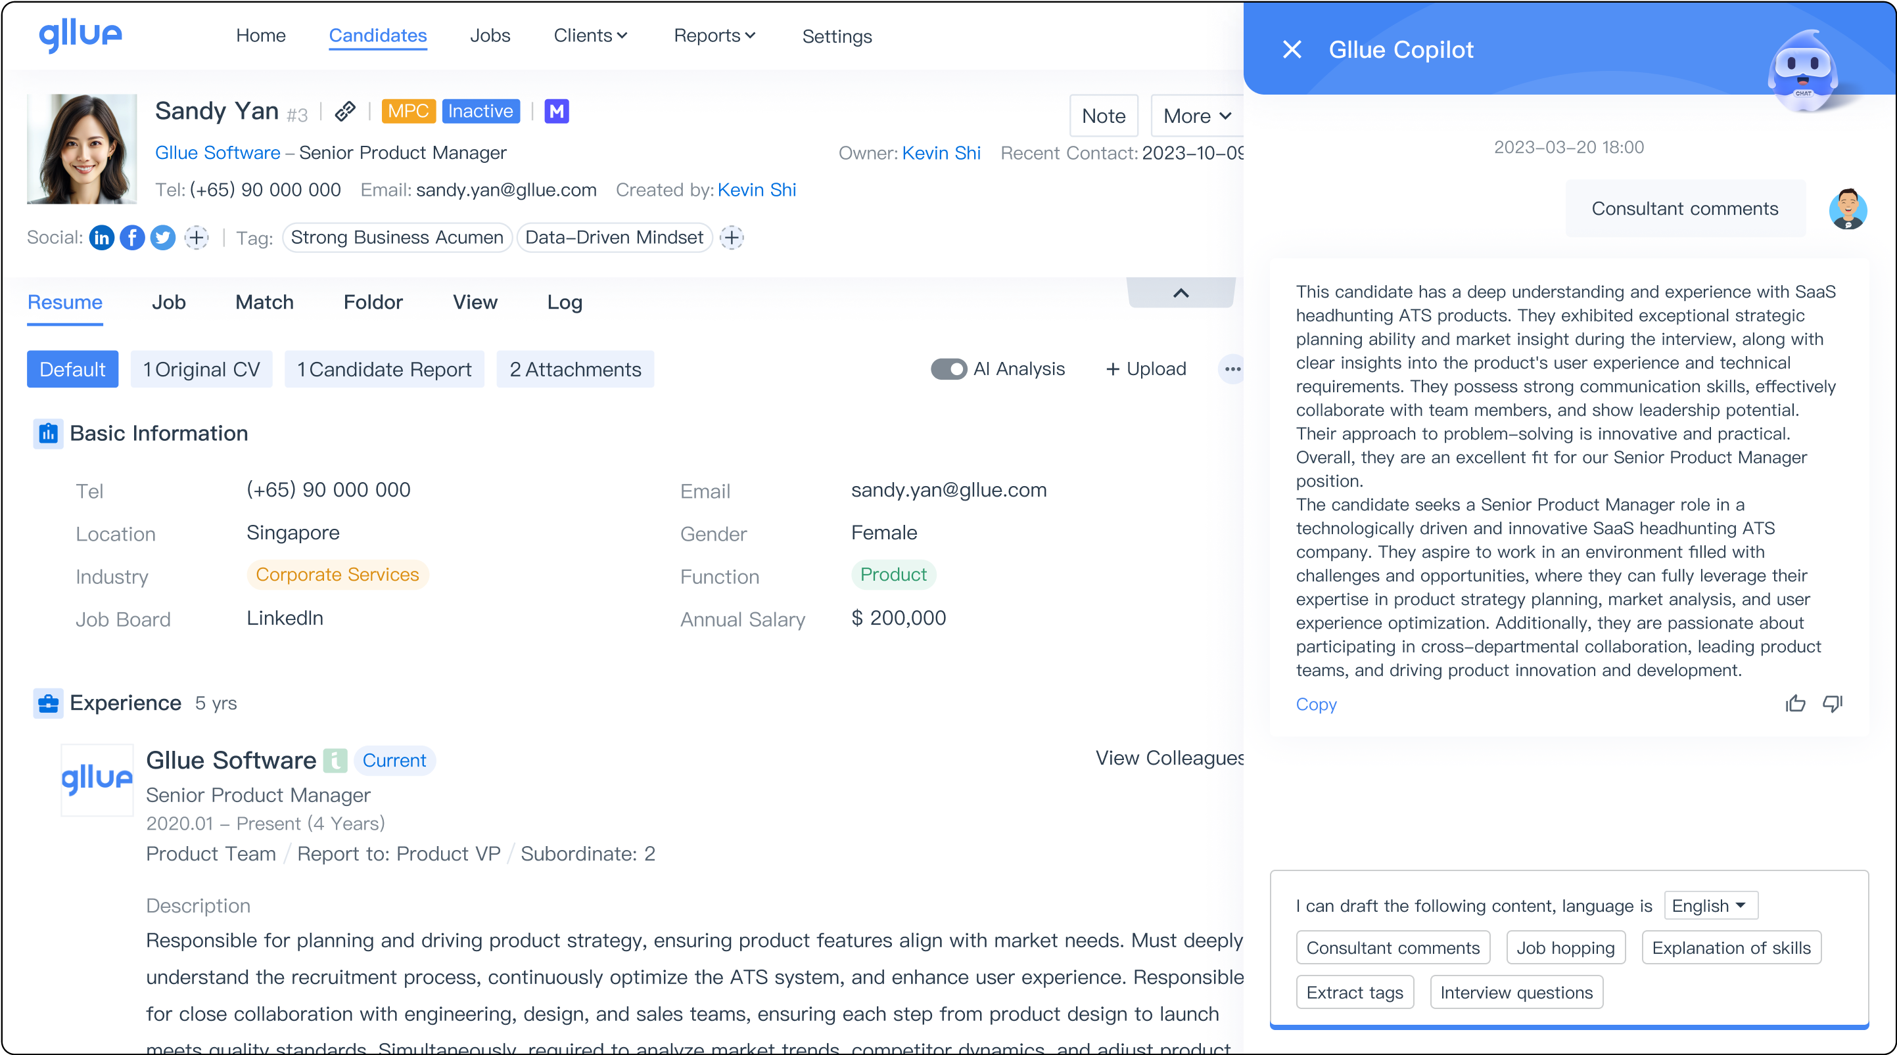The height and width of the screenshot is (1055, 1897).
Task: Open the Clients dropdown menu
Action: pyautogui.click(x=591, y=35)
